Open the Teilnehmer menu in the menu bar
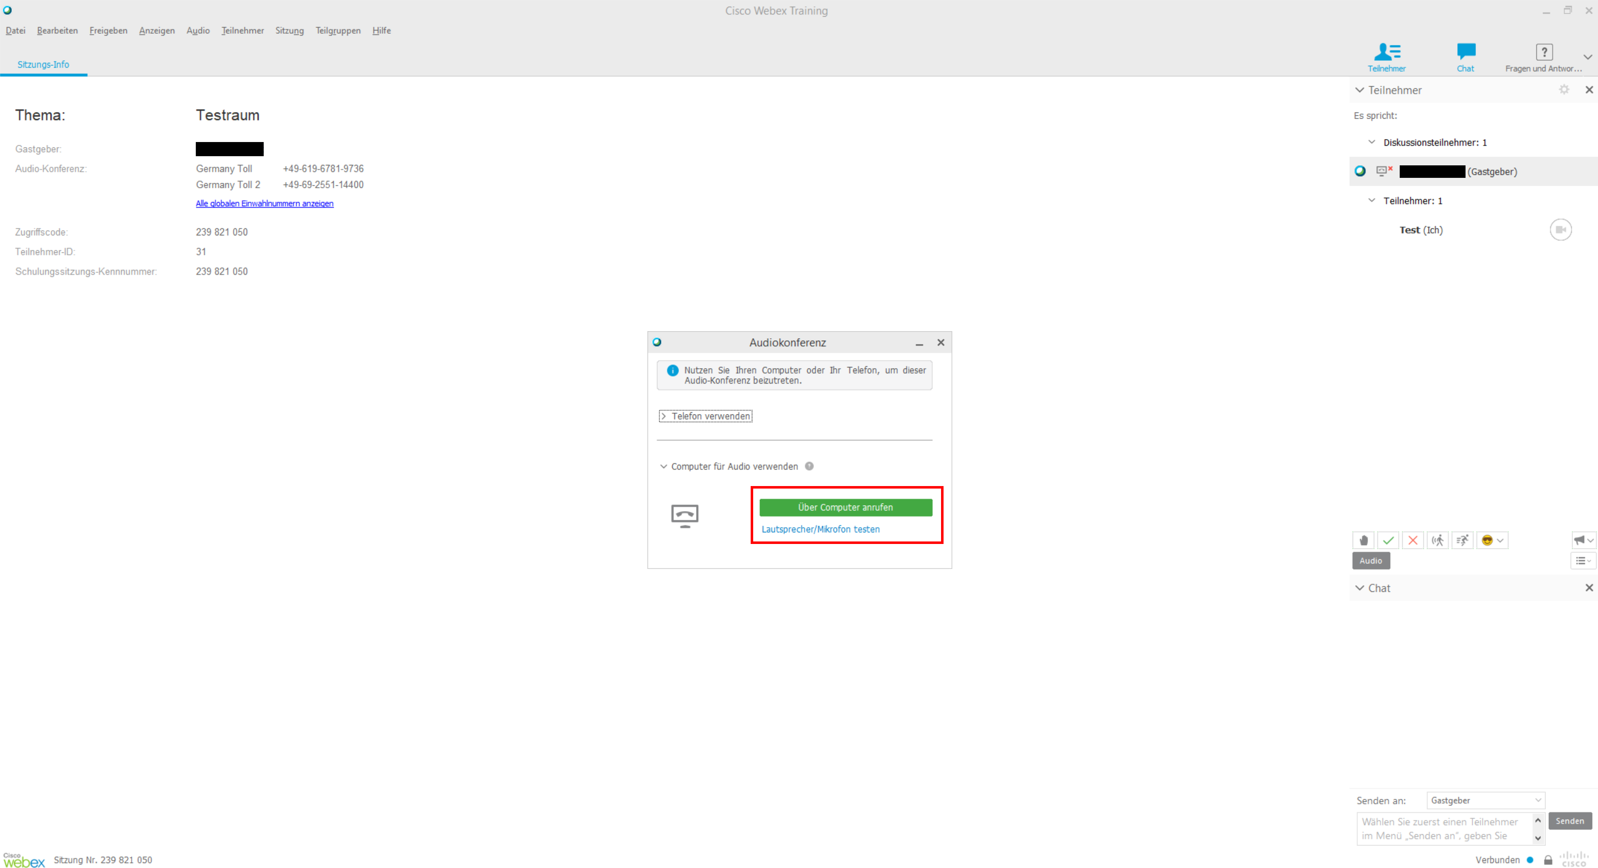 242,30
